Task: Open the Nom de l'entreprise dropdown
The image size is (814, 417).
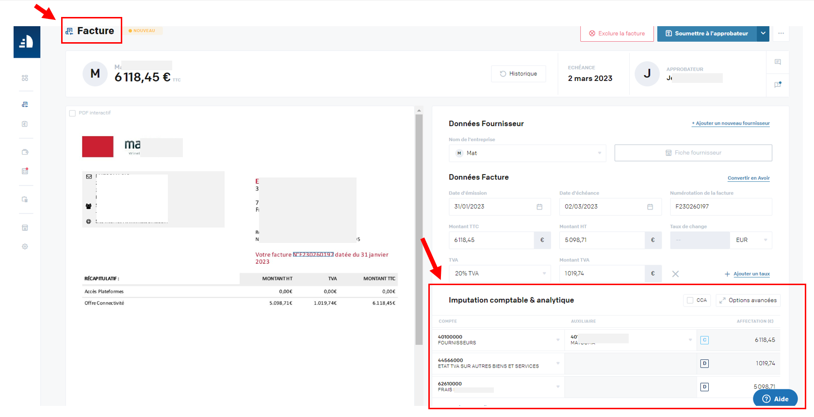Action: click(527, 153)
